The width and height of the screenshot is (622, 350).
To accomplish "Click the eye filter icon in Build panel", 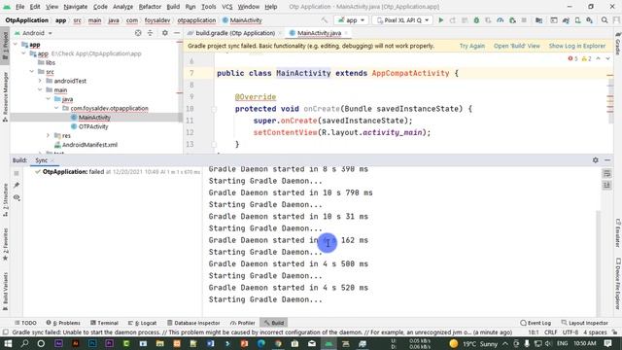I will pyautogui.click(x=17, y=197).
